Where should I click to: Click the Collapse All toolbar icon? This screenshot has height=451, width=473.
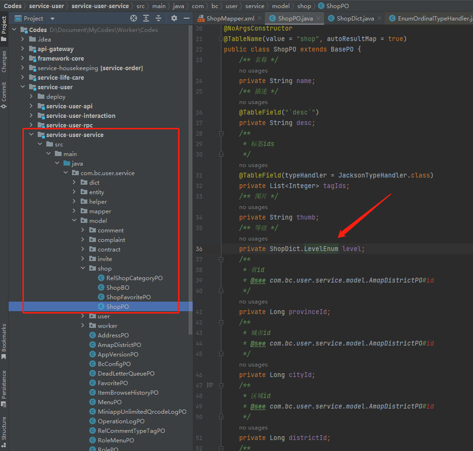(x=158, y=19)
